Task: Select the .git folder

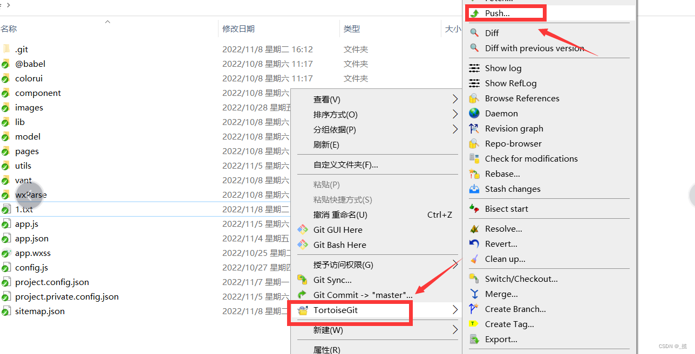Action: [22, 49]
